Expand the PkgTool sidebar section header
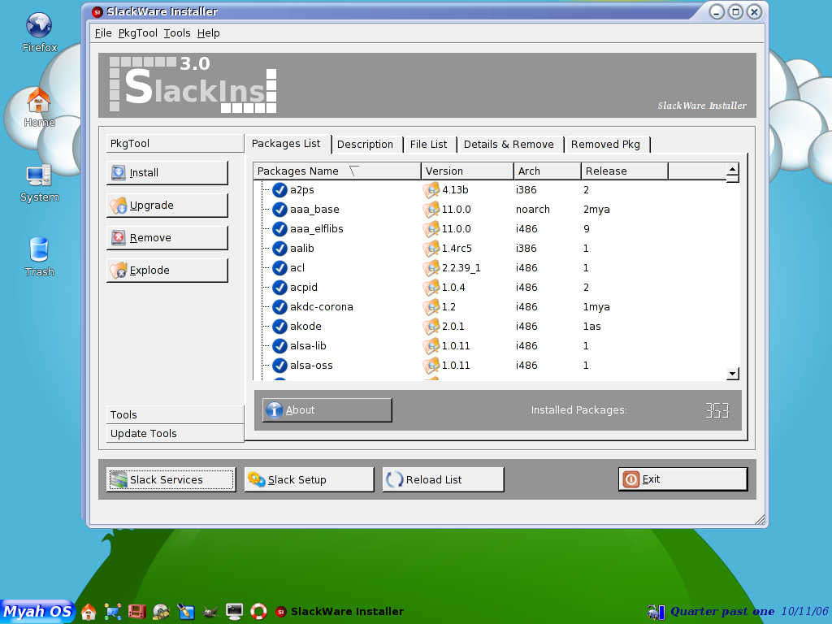This screenshot has height=624, width=832. pos(175,144)
